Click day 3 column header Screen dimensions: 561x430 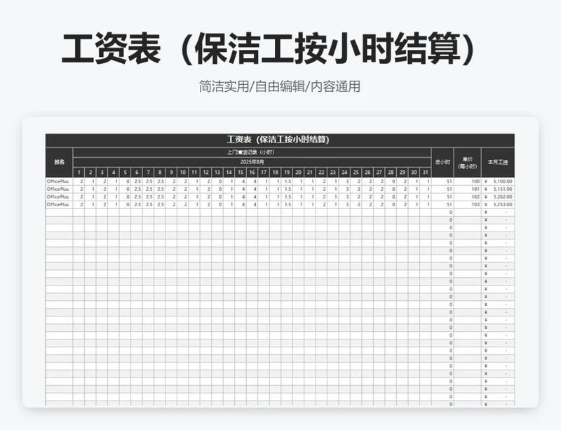point(102,173)
